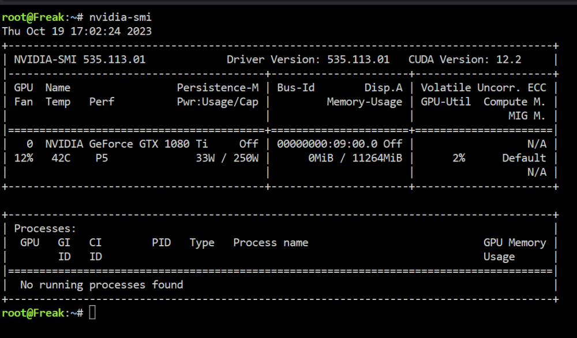The image size is (577, 338).
Task: Click the Default compute mode text
Action: (524, 158)
